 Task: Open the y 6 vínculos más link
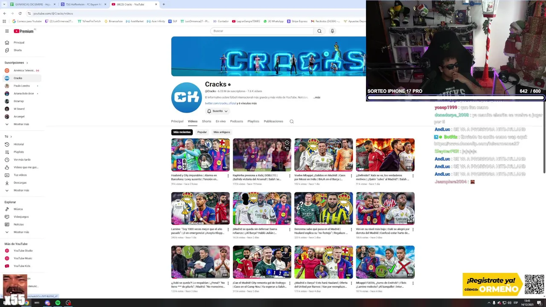[x=247, y=103]
